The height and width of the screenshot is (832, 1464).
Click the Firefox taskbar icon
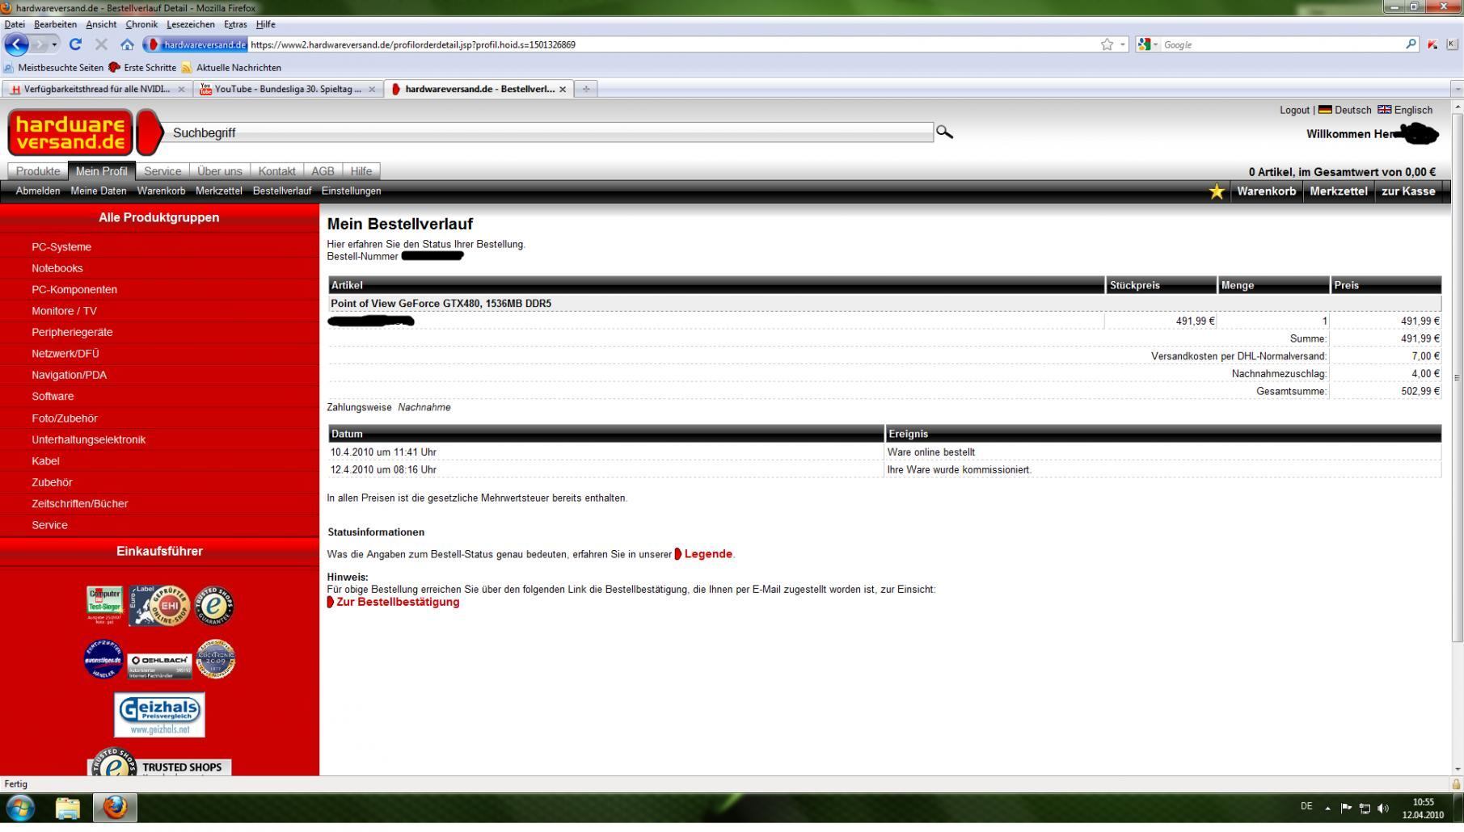pyautogui.click(x=115, y=808)
